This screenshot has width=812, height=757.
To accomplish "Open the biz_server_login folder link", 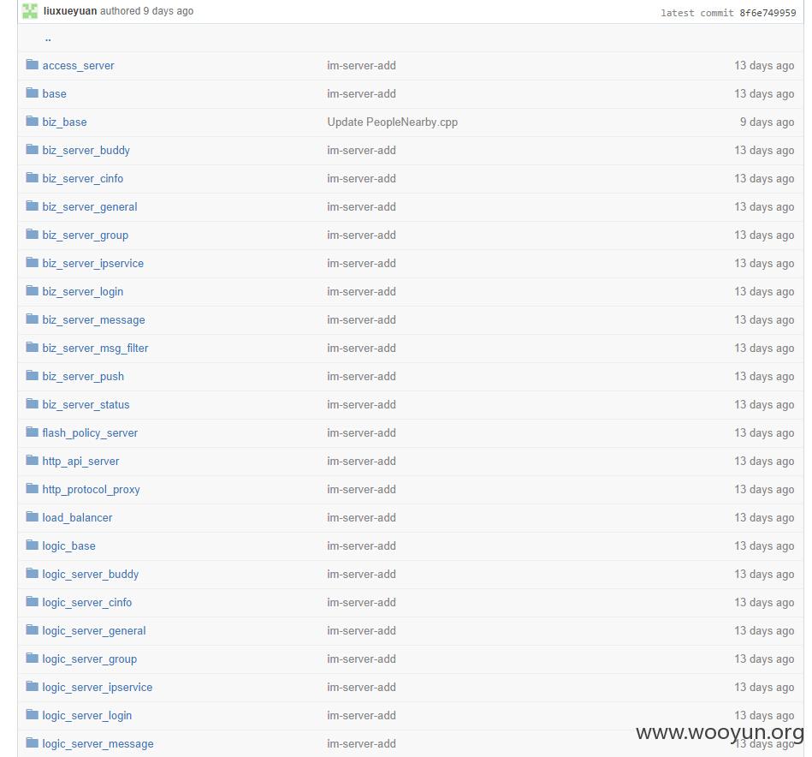I will coord(83,292).
